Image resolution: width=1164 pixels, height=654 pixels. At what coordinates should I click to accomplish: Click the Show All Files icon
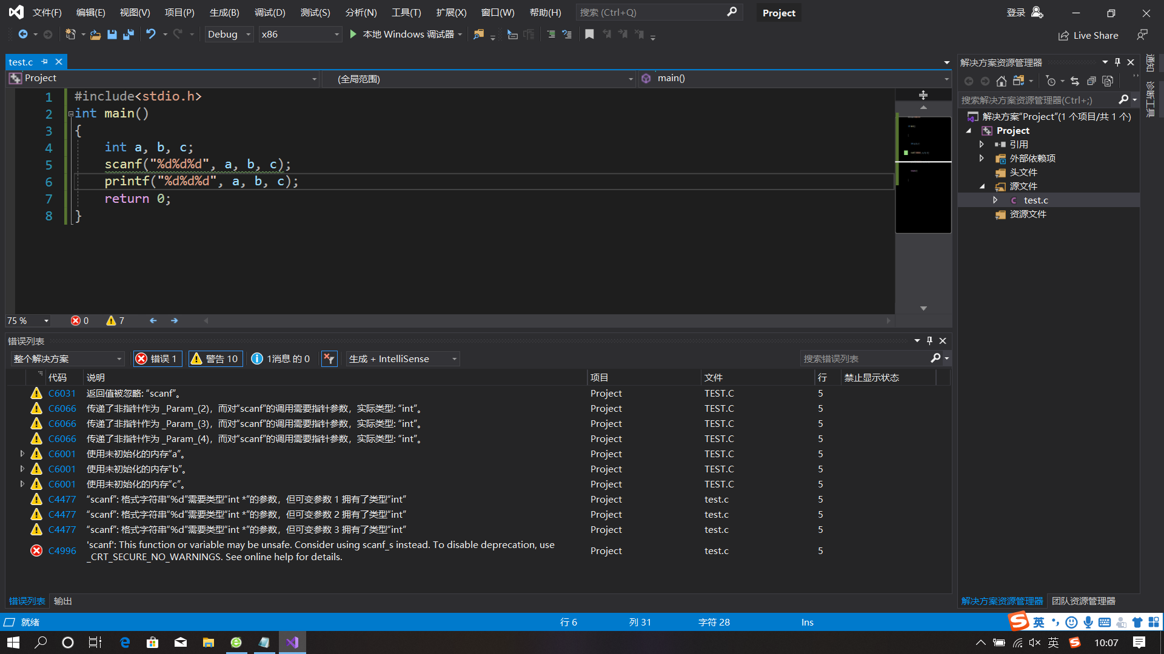coord(1108,81)
